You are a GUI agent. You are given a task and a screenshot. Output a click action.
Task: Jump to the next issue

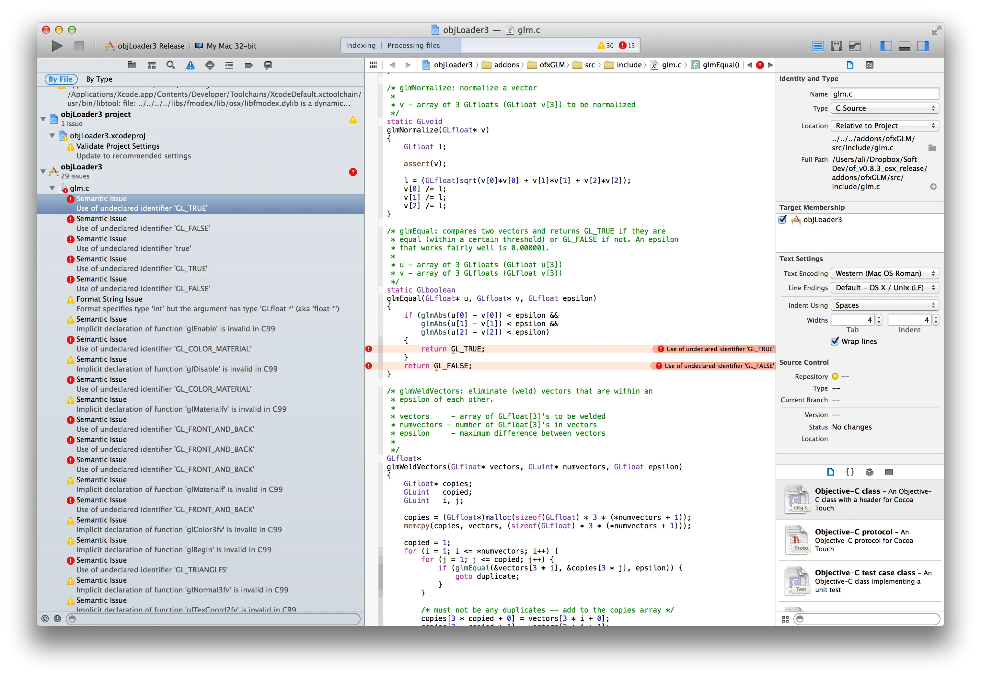[x=771, y=65]
